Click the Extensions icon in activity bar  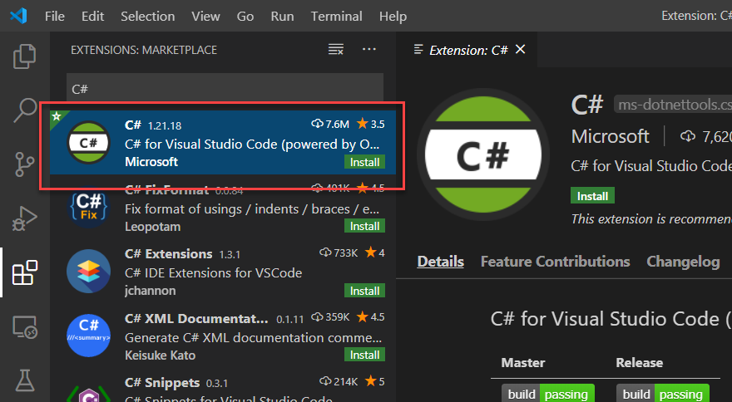(x=25, y=272)
